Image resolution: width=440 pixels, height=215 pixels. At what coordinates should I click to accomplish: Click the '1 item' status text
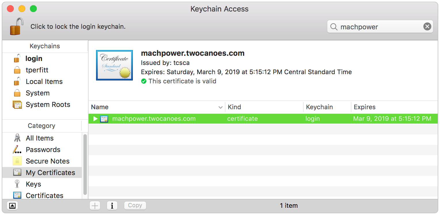pyautogui.click(x=289, y=206)
